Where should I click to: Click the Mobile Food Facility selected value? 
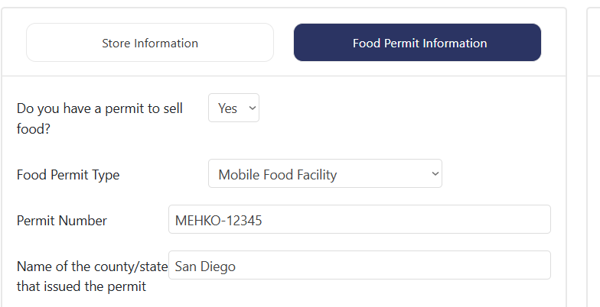(x=277, y=175)
